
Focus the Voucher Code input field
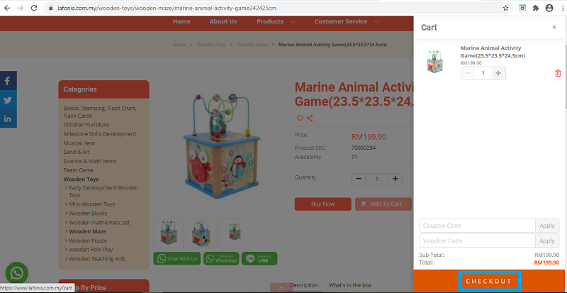(477, 241)
